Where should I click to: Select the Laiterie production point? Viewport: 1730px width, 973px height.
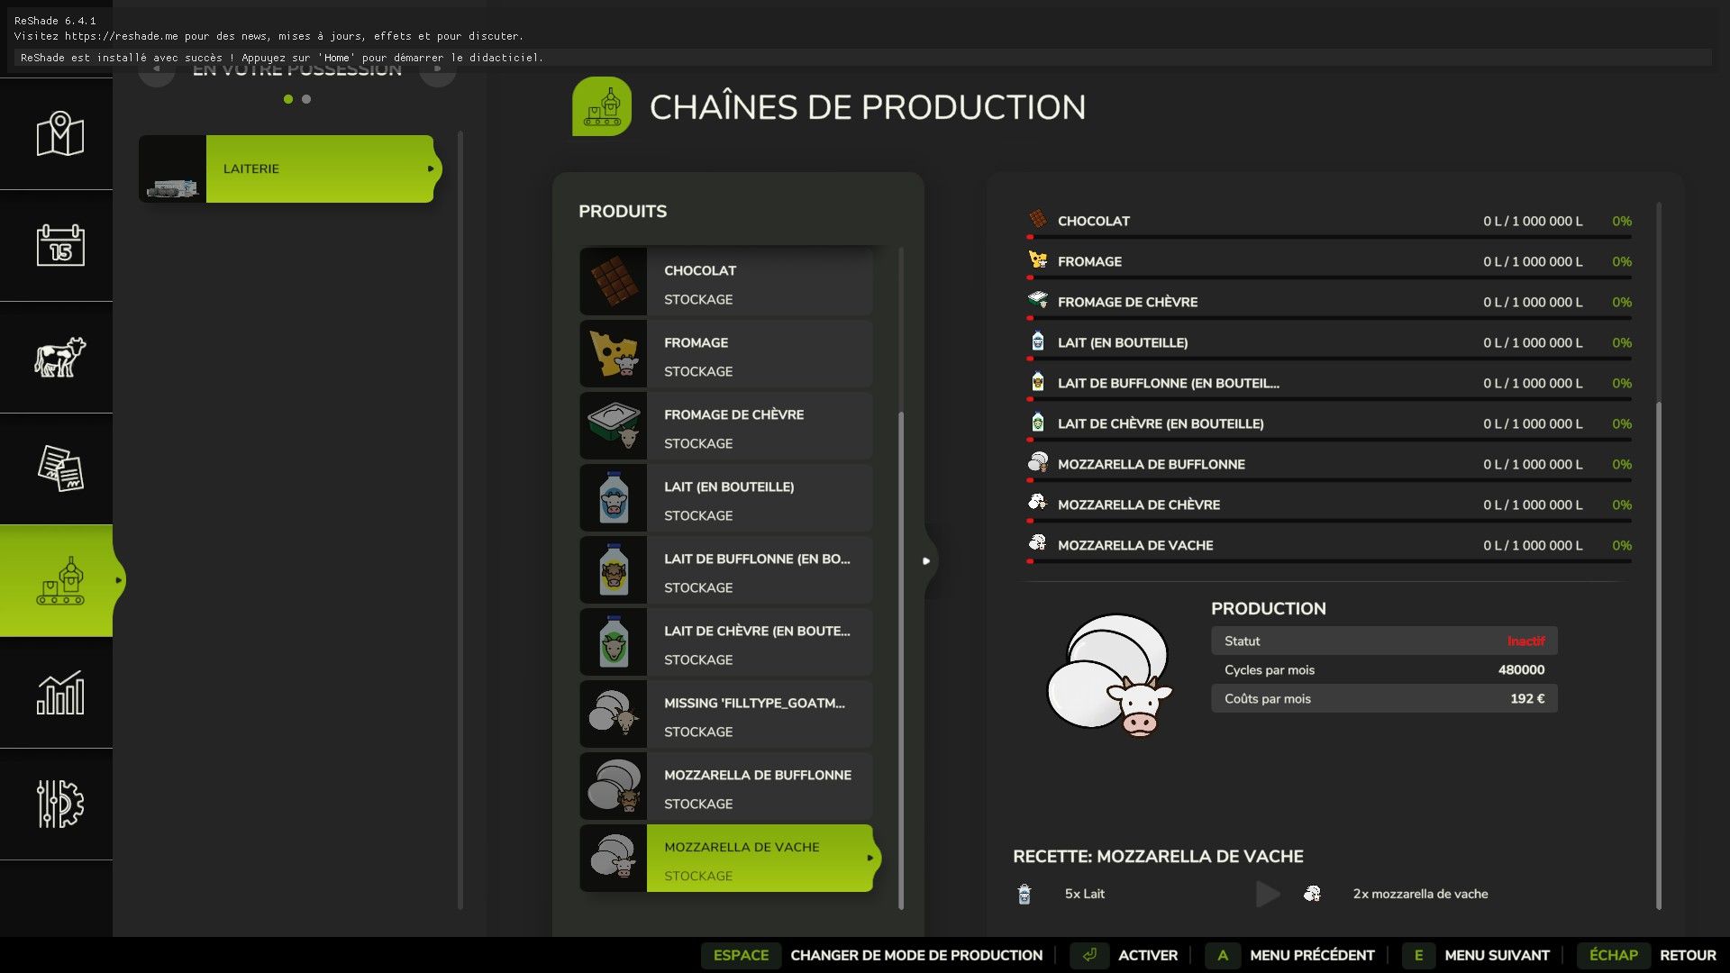tap(320, 168)
